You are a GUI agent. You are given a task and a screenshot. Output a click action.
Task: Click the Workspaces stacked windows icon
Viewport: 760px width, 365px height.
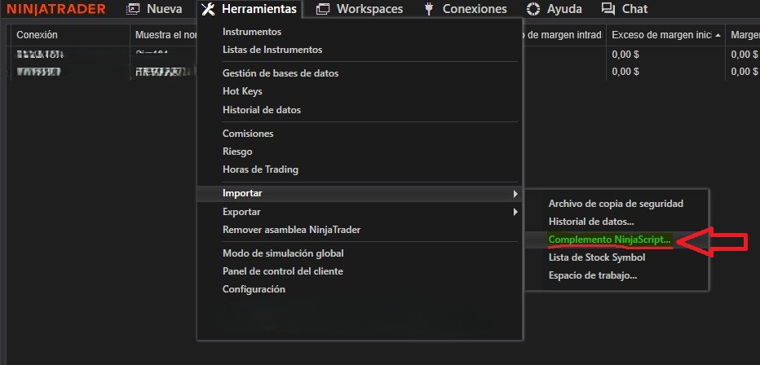pyautogui.click(x=323, y=9)
